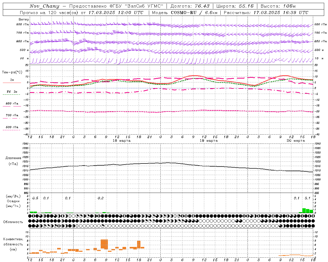Click the '0.2' precipitation amount value
This screenshot has height=262, width=328.
tap(101, 198)
